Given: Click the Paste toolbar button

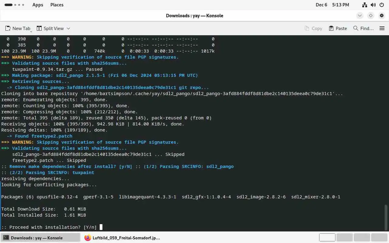Looking at the screenshot, I should point(338,28).
